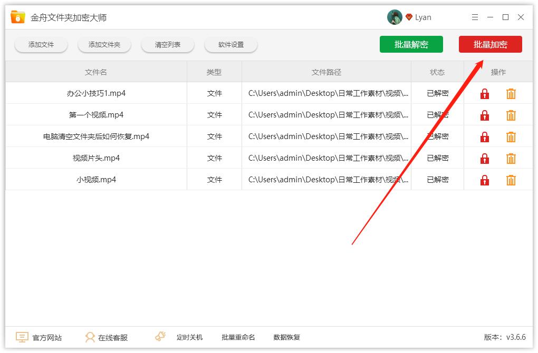Screen dimensions: 538x353
Task: Open the hamburger menu near window controls
Action: pyautogui.click(x=474, y=17)
